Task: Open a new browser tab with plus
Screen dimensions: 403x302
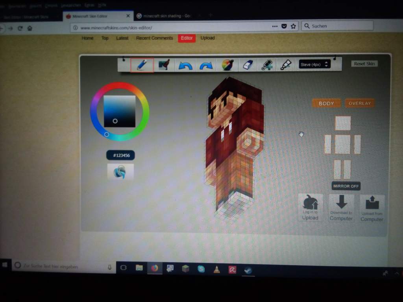Action: coord(211,15)
